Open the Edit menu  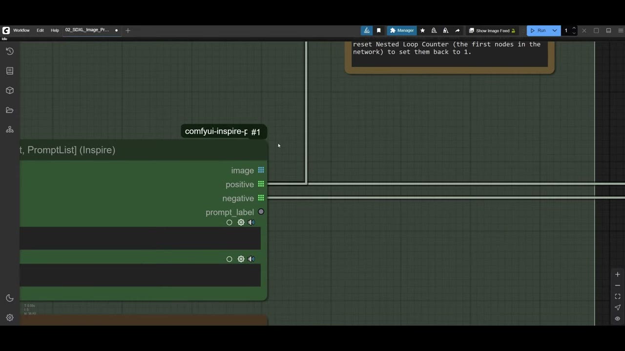[40, 30]
